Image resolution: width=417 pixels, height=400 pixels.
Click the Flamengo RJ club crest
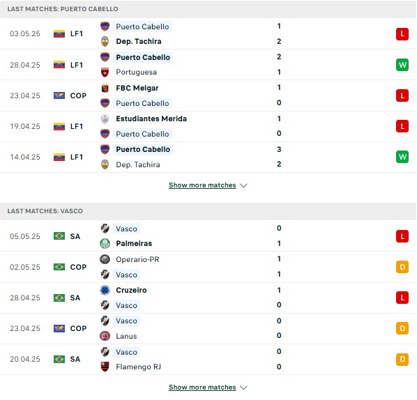pos(105,367)
